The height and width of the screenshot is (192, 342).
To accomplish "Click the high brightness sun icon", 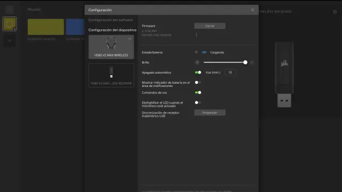I will point(252,62).
